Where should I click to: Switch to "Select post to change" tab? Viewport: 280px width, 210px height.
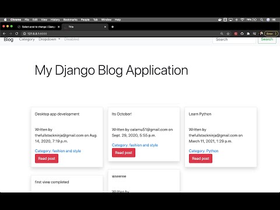tap(38, 27)
